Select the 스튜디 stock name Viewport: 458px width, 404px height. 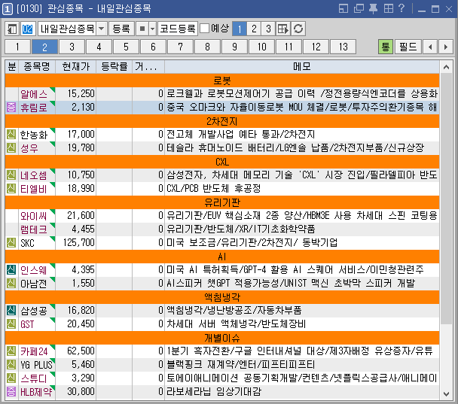(34, 378)
